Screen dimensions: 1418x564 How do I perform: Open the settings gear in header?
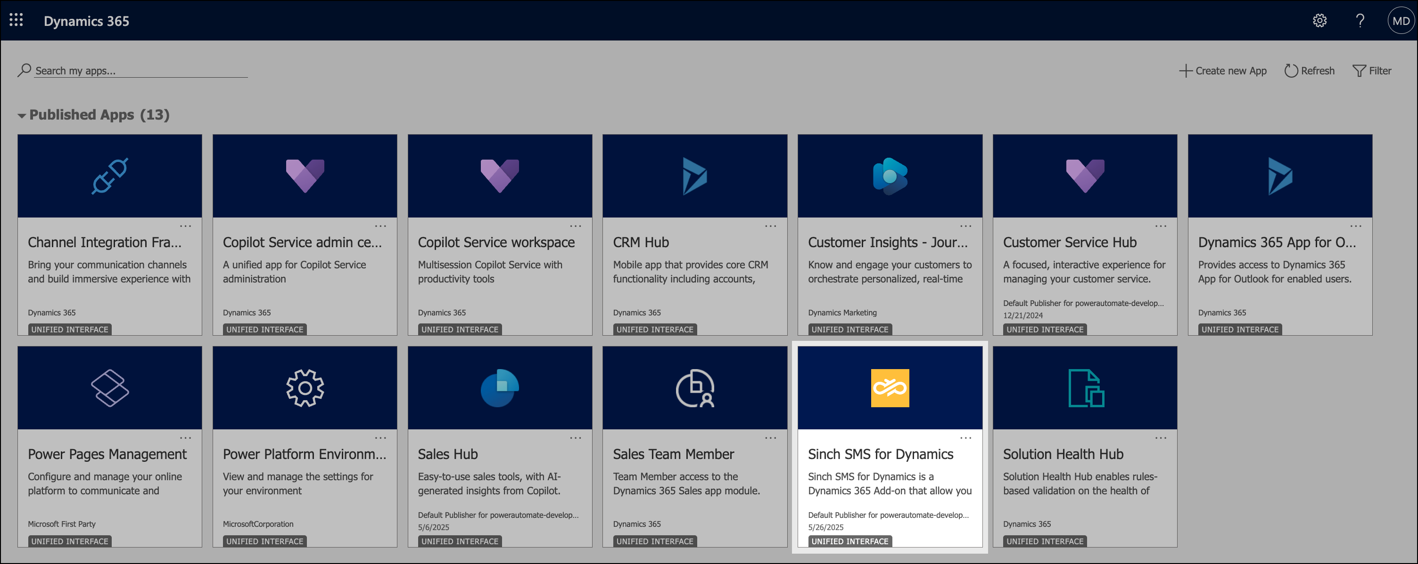(1319, 21)
